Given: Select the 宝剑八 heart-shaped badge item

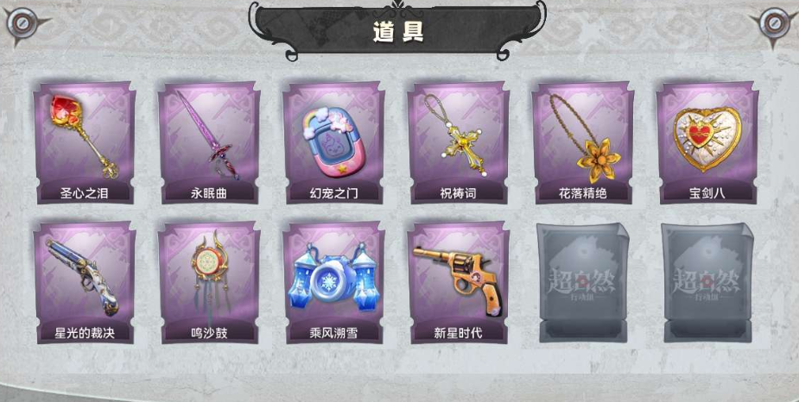Looking at the screenshot, I should point(707,142).
